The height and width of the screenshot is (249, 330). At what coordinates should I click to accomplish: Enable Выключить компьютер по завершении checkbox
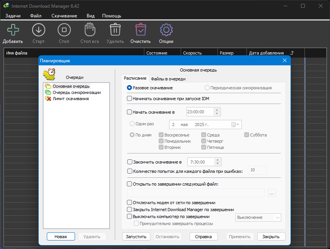[130, 217]
